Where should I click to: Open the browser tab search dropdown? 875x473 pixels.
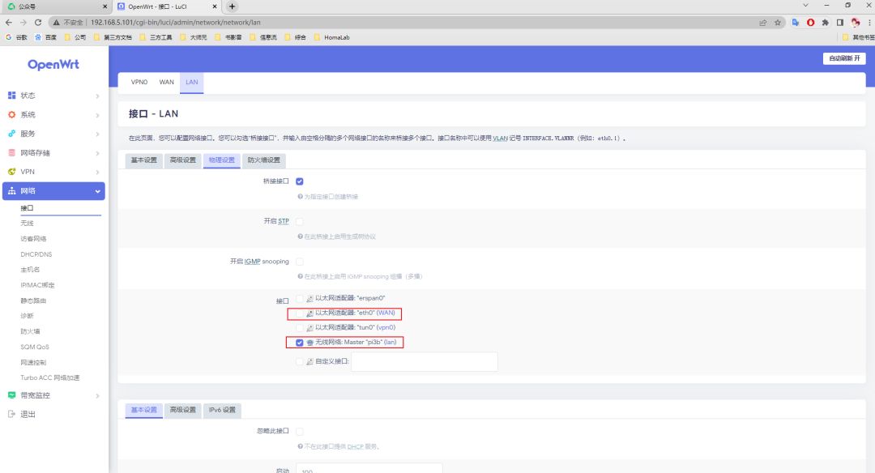click(x=805, y=6)
